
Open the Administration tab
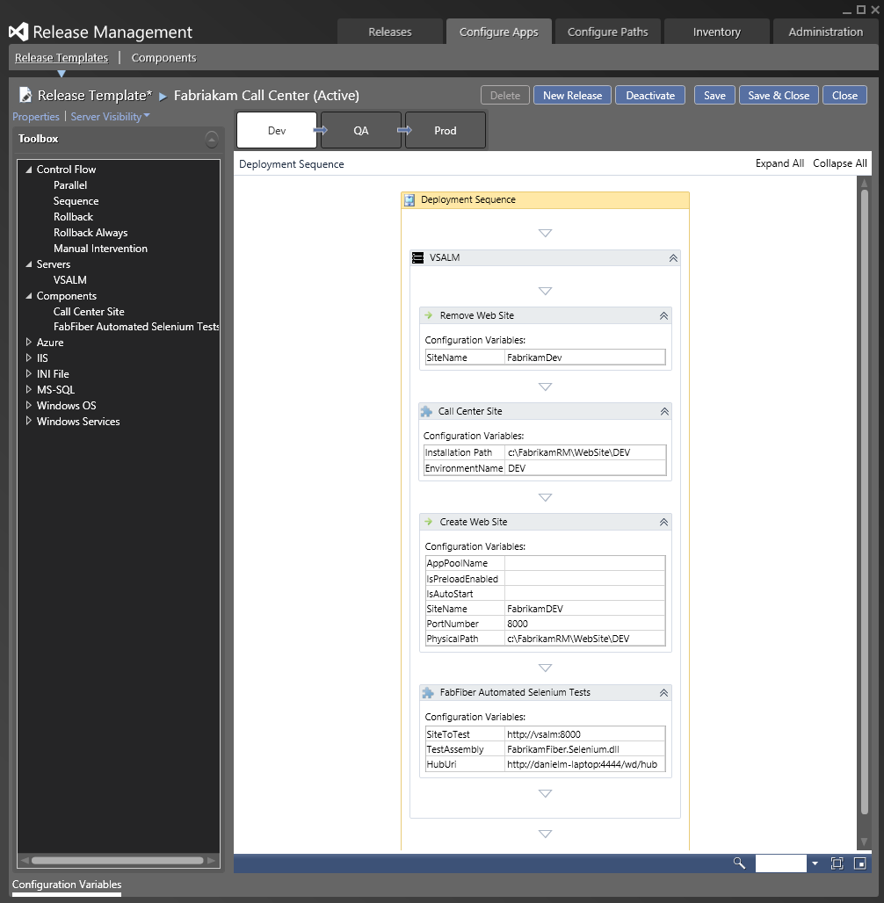point(825,32)
